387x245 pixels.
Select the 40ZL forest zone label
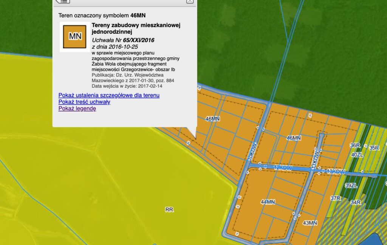pos(357,155)
